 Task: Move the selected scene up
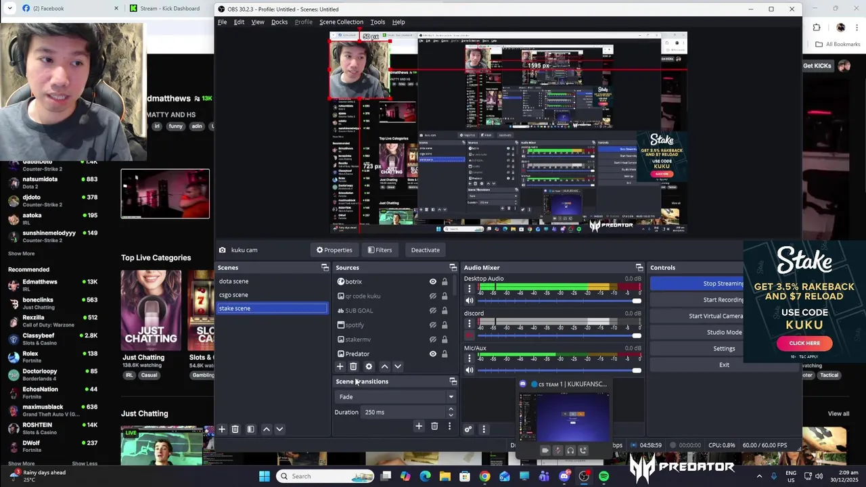[x=267, y=430]
